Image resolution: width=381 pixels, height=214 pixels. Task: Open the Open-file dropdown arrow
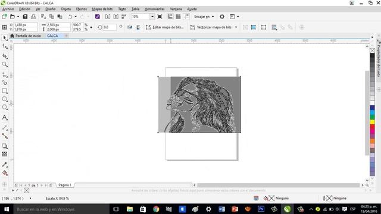[18, 17]
